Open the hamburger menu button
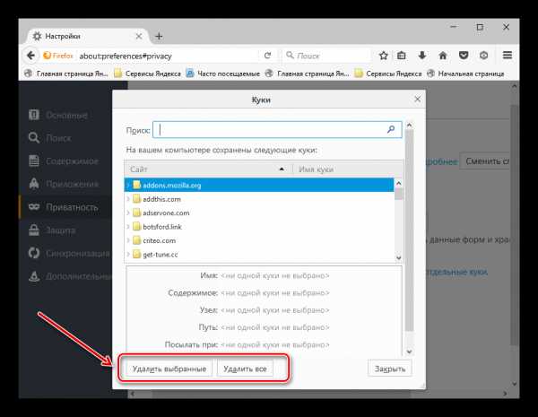Screen dimensions: 538x417 508,56
